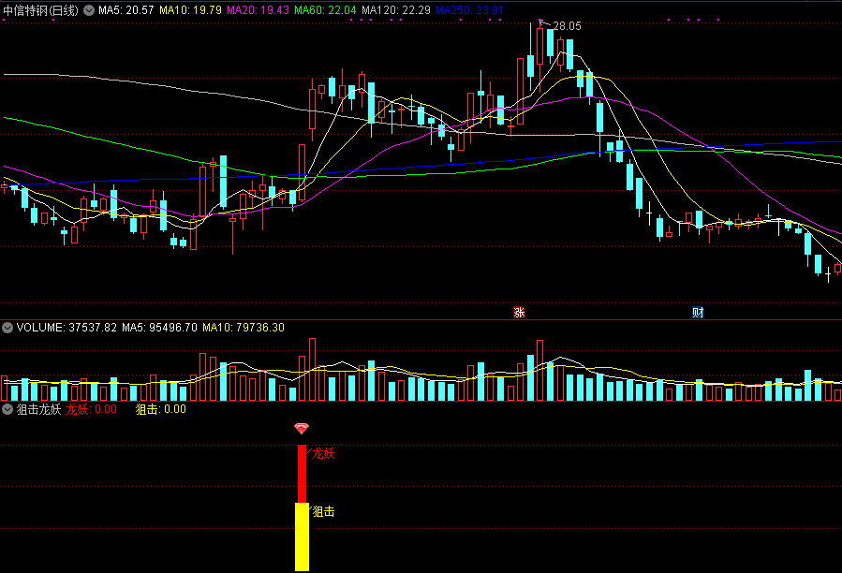This screenshot has width=842, height=573.
Task: Click the VOLUME: 37537.82 value
Action: pos(66,328)
